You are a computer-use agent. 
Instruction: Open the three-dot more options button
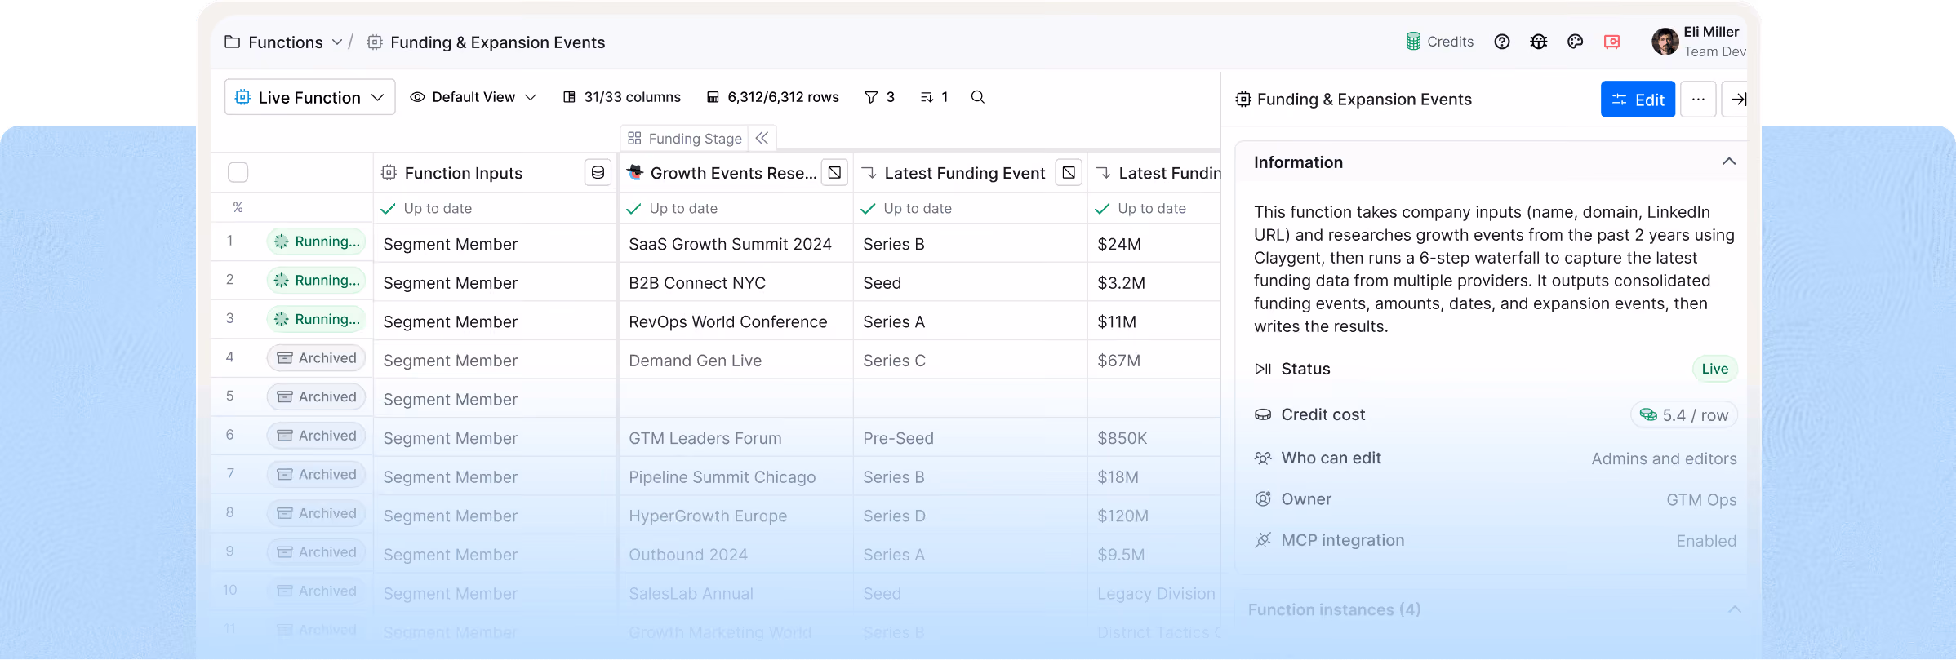tap(1698, 99)
